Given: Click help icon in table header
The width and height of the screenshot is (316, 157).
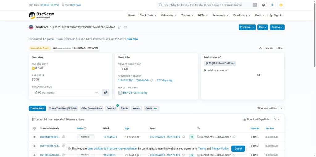Looking at the screenshot, I should point(35,128).
